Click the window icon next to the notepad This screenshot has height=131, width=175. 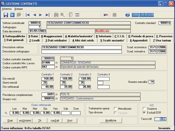[77, 15]
